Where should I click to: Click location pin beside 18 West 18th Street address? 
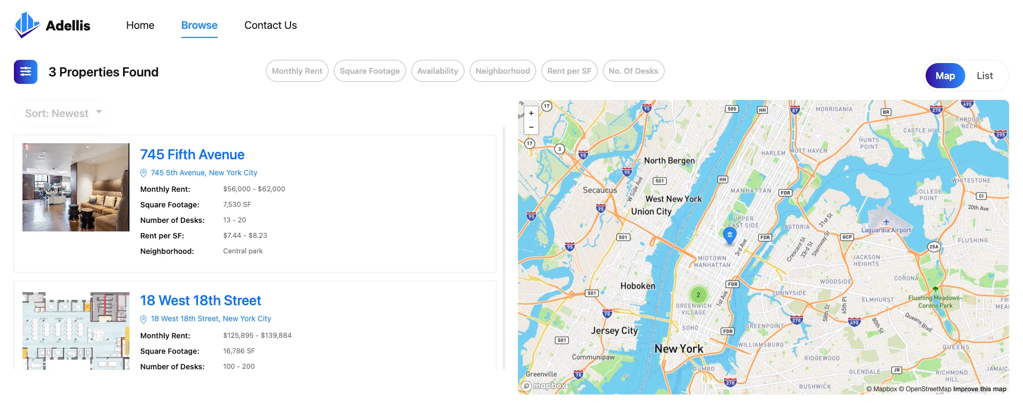(x=143, y=319)
